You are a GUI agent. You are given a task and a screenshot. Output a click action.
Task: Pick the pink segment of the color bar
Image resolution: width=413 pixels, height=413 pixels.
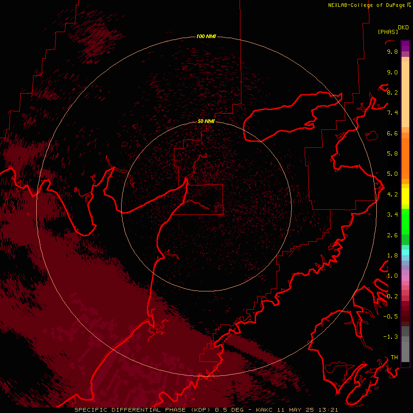tap(405, 278)
